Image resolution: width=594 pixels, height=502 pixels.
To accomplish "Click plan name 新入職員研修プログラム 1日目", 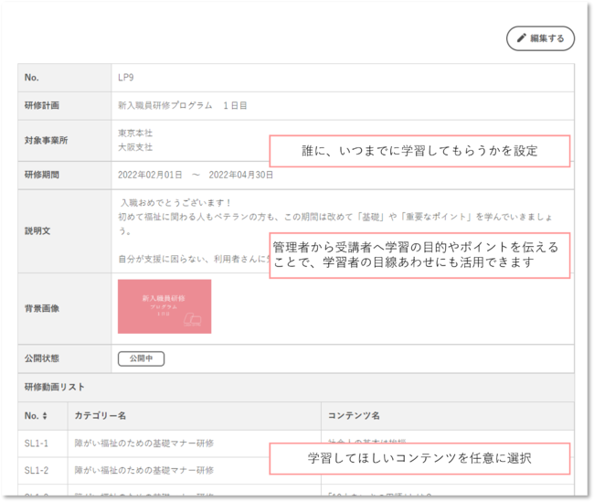I will pos(182,105).
